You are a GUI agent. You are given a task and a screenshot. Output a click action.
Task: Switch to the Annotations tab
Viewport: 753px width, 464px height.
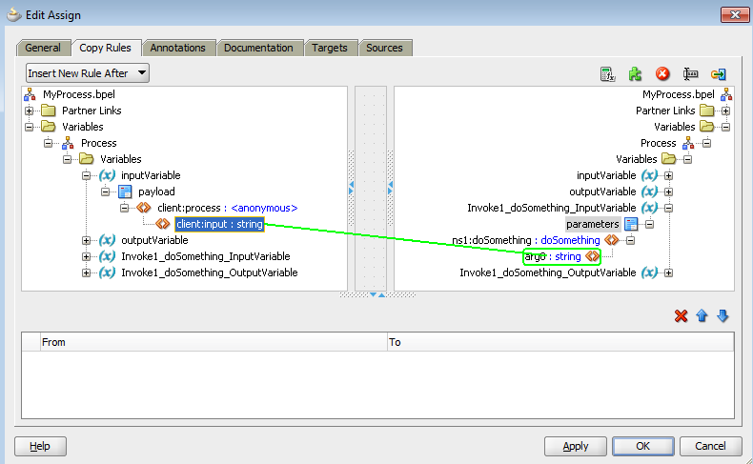[177, 48]
